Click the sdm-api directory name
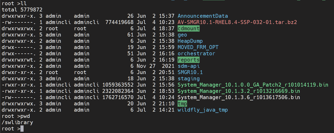The height and width of the screenshot is (133, 334). pyautogui.click(x=188, y=66)
